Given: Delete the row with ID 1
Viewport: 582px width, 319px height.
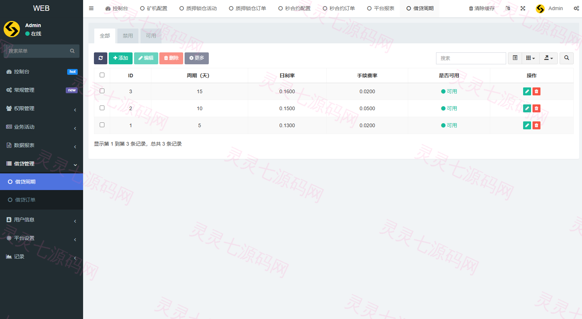Looking at the screenshot, I should coord(536,125).
